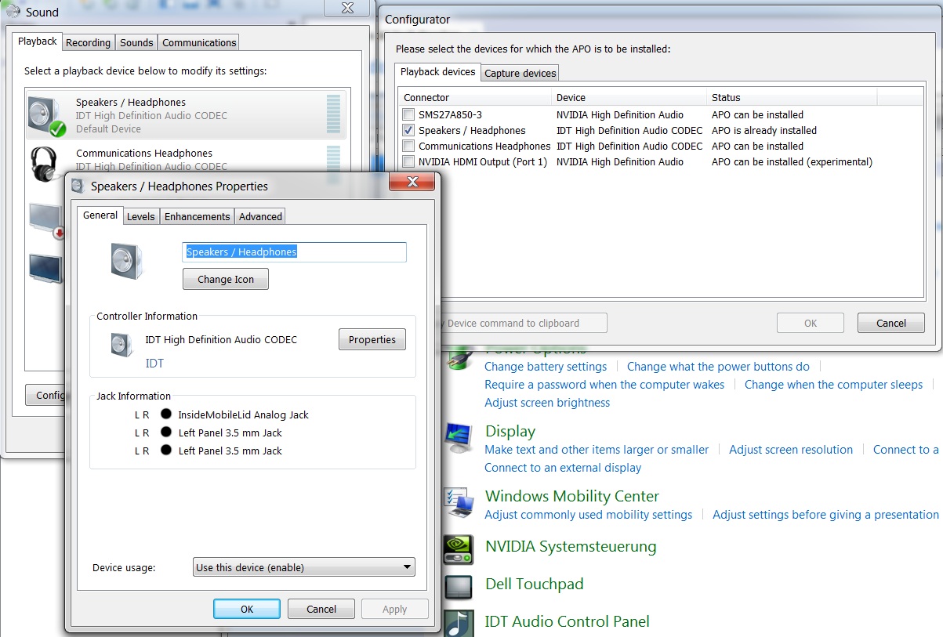
Task: Select the lowest monitor playback device icon
Action: [x=45, y=268]
